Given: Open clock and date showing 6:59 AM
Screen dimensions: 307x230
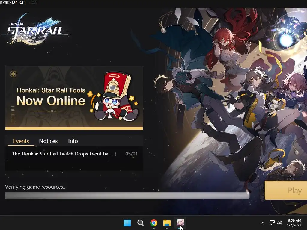Looking at the screenshot, I should click(294, 223).
